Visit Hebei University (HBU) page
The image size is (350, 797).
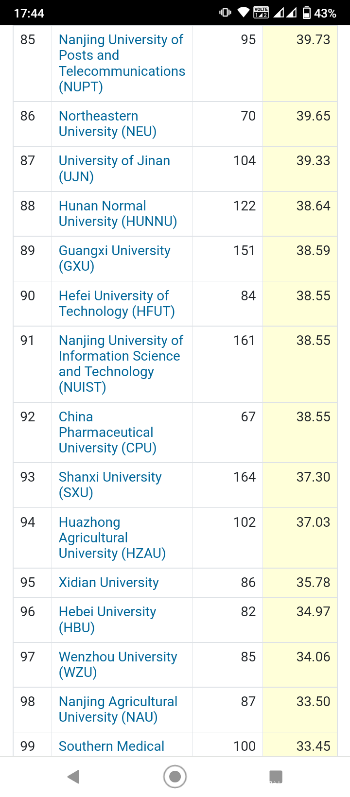coord(107,620)
